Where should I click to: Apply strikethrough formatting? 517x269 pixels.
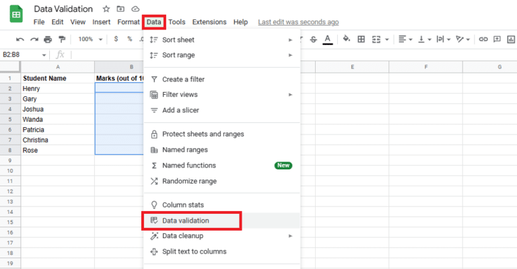pos(313,40)
